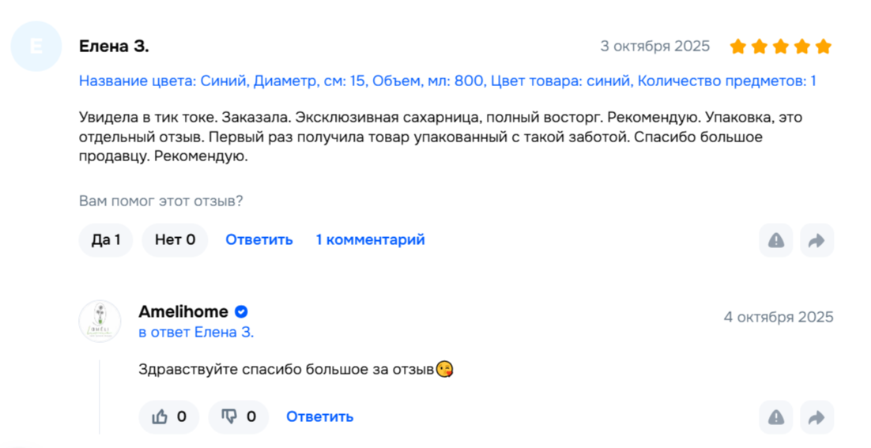The image size is (871, 448).
Task: Vote Нет on review helpfulness
Action: [175, 239]
